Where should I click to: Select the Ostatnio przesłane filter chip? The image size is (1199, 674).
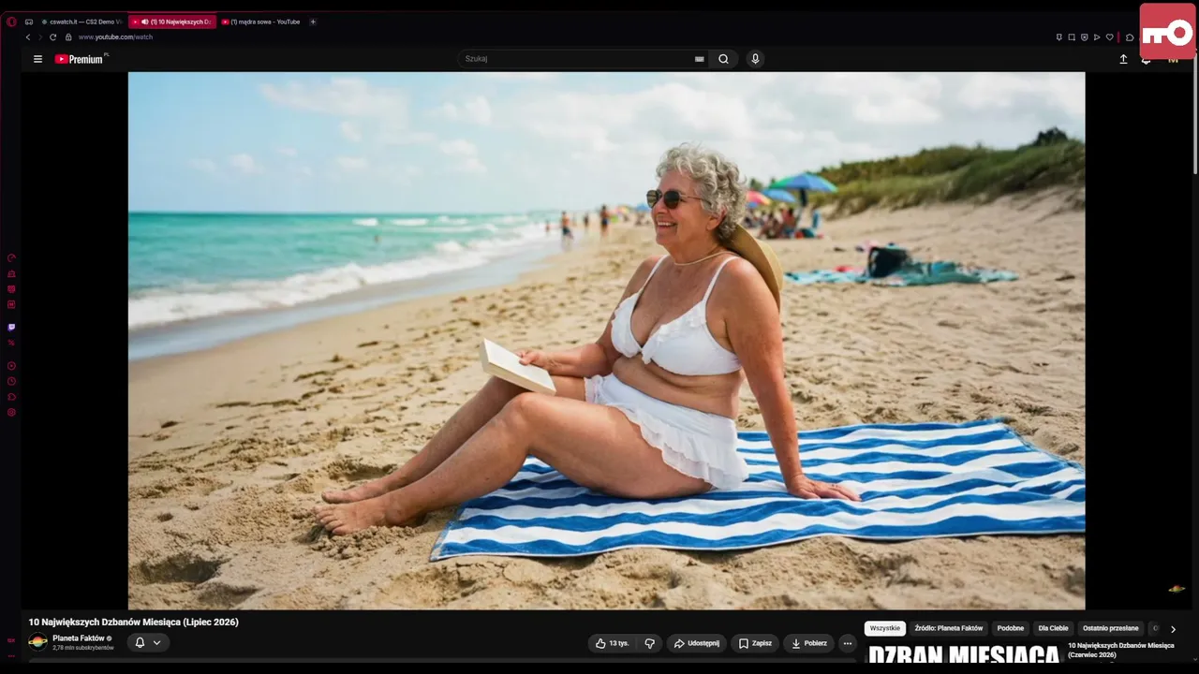tap(1111, 628)
